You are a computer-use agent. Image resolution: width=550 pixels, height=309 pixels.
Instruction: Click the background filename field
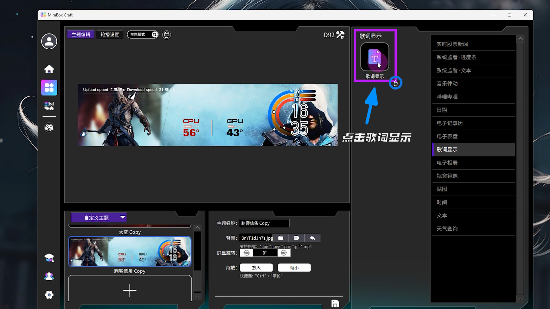257,238
